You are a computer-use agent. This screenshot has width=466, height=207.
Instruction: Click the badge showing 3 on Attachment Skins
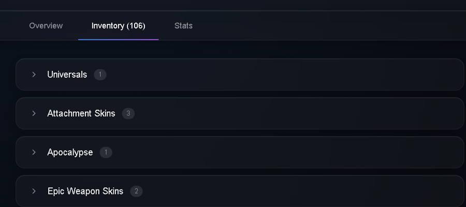128,113
